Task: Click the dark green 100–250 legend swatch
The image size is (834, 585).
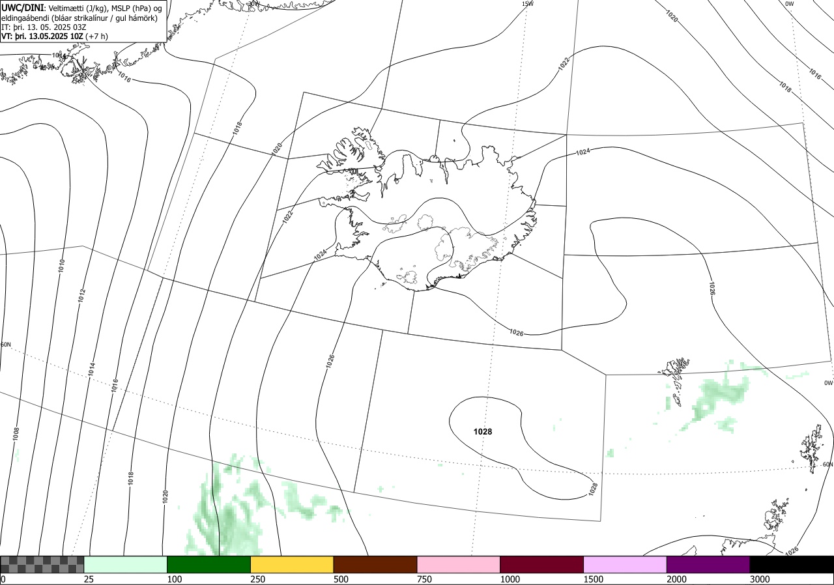Action: coord(209,564)
